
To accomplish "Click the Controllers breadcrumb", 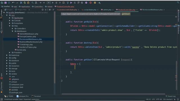I will [x=37, y=6].
